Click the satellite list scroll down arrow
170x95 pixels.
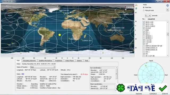[x=168, y=56]
